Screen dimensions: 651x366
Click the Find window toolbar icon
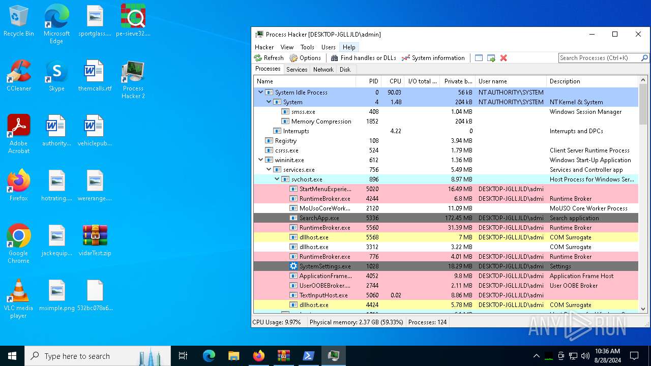[479, 58]
